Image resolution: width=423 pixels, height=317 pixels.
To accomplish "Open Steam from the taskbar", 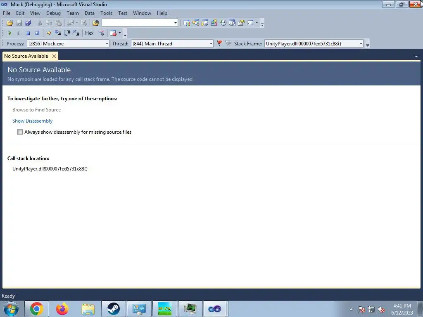I will click(113, 309).
